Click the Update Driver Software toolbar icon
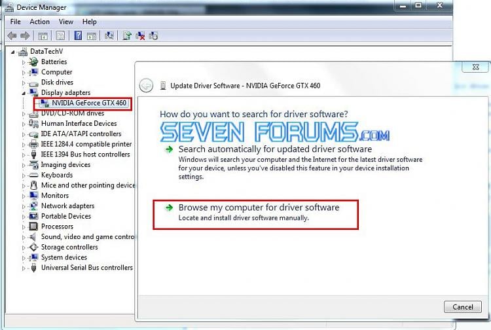The width and height of the screenshot is (491, 330). [x=127, y=36]
